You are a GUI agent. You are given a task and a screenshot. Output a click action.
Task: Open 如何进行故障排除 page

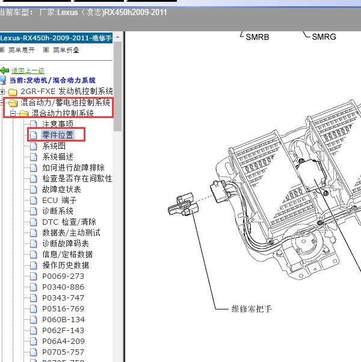(73, 167)
